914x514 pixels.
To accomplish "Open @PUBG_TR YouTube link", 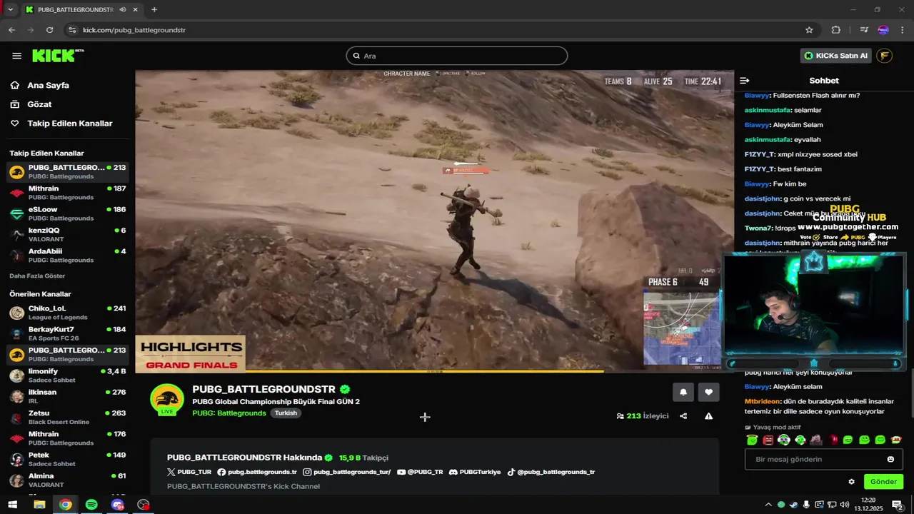I will tap(420, 472).
